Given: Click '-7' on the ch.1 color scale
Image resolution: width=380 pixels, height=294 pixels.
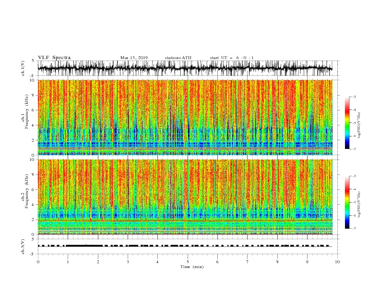Looking at the screenshot, I should [354, 149].
